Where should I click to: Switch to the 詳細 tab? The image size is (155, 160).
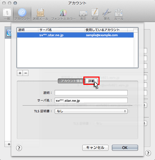pyautogui.click(x=91, y=81)
